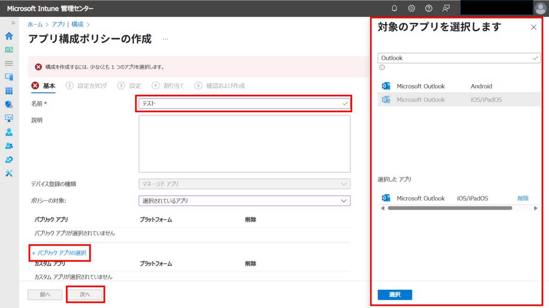Screen dimensions: 549x308
Task: Click the プラットフォーム header of パブリック アプリ table
Action: point(156,219)
